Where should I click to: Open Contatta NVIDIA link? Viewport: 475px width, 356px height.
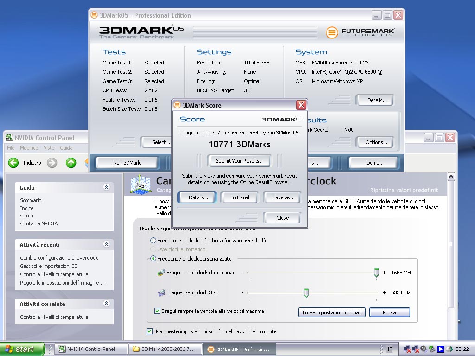tap(39, 223)
